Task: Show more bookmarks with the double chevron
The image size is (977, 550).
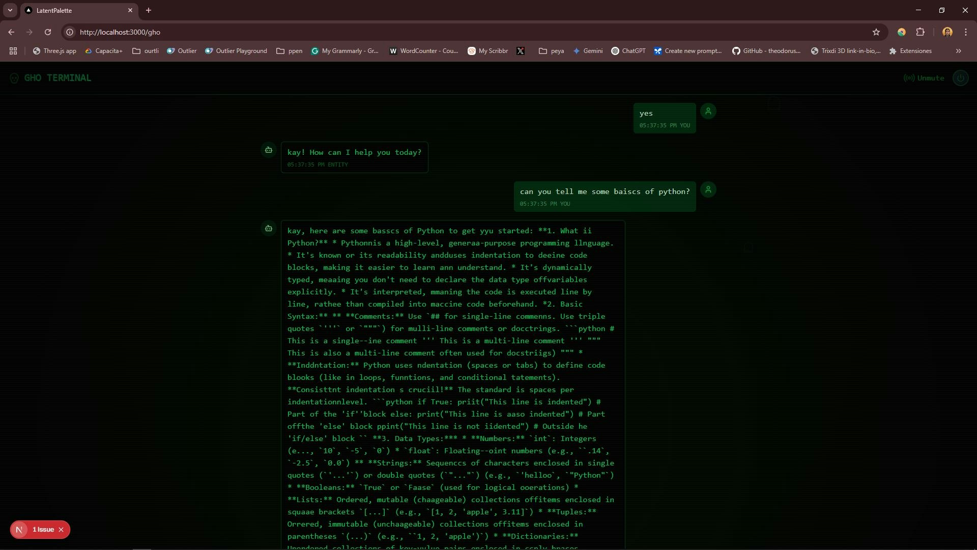Action: point(959,51)
